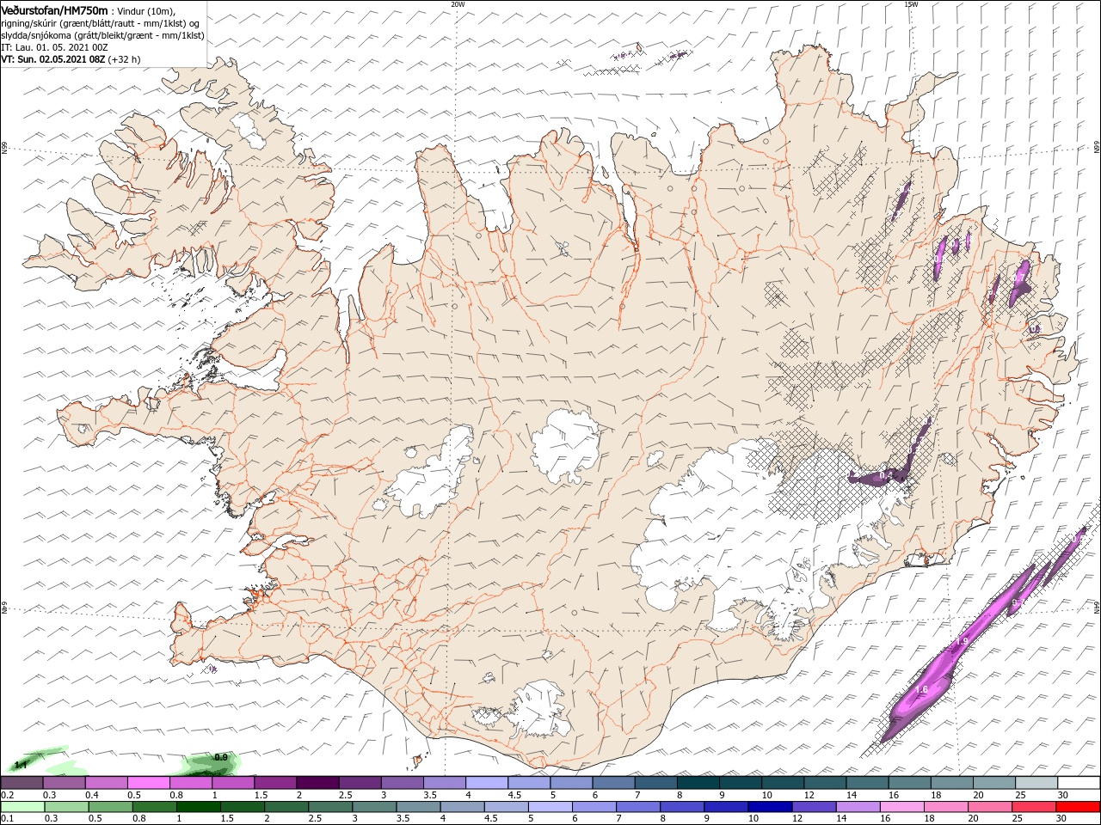Pick the dark purple swatch between 2 and 2.5 in top legend
1101x825 pixels.
click(317, 783)
